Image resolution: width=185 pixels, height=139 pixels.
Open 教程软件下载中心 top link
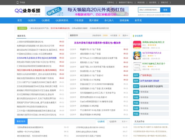[126, 2]
